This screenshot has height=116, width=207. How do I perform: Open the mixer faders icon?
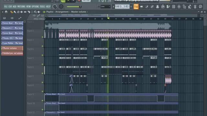pos(179,6)
